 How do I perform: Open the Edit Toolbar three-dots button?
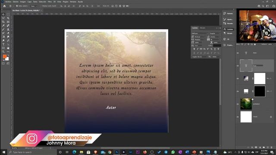click(8, 52)
